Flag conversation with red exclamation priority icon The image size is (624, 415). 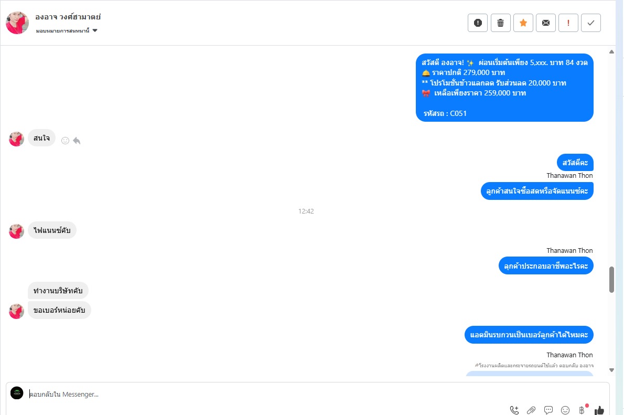568,23
